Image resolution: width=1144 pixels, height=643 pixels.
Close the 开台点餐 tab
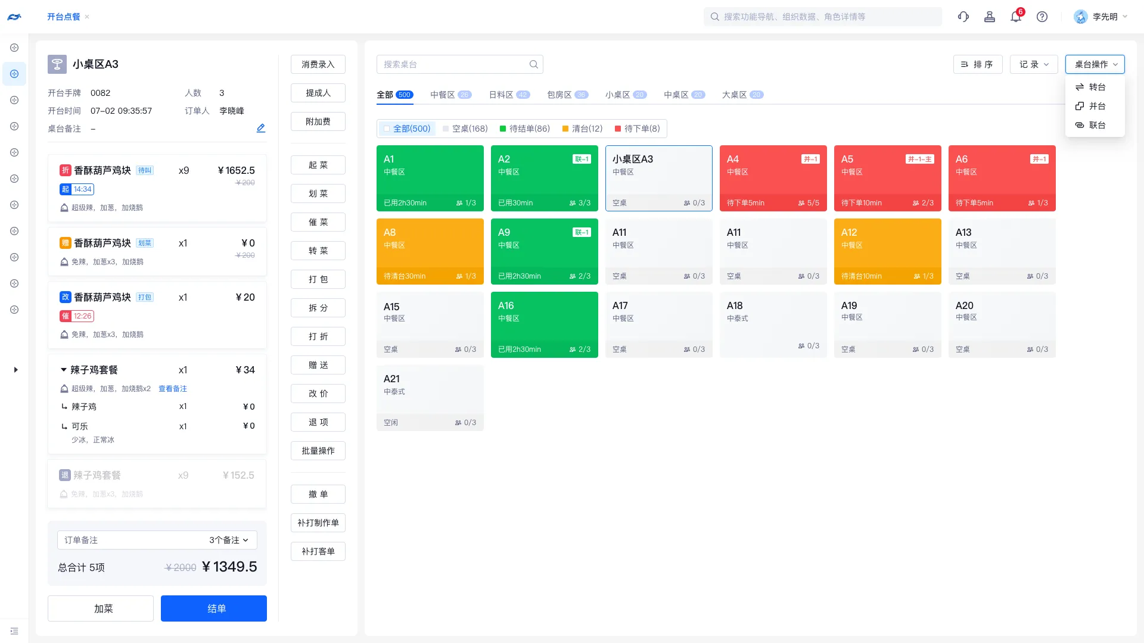click(87, 17)
